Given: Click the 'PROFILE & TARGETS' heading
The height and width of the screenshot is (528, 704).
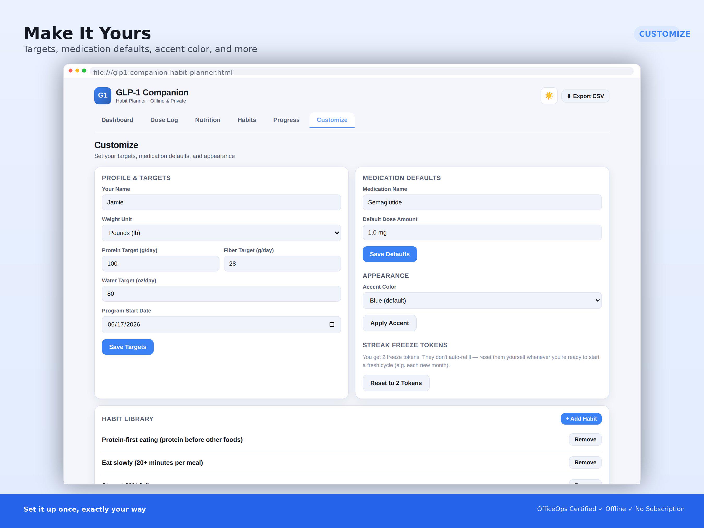Looking at the screenshot, I should coord(136,178).
